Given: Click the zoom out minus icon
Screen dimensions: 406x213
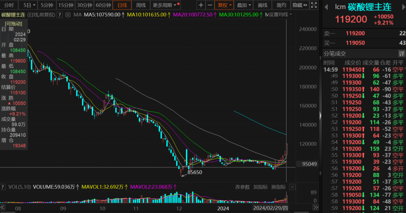Looking at the screenshot, I should (211, 5).
